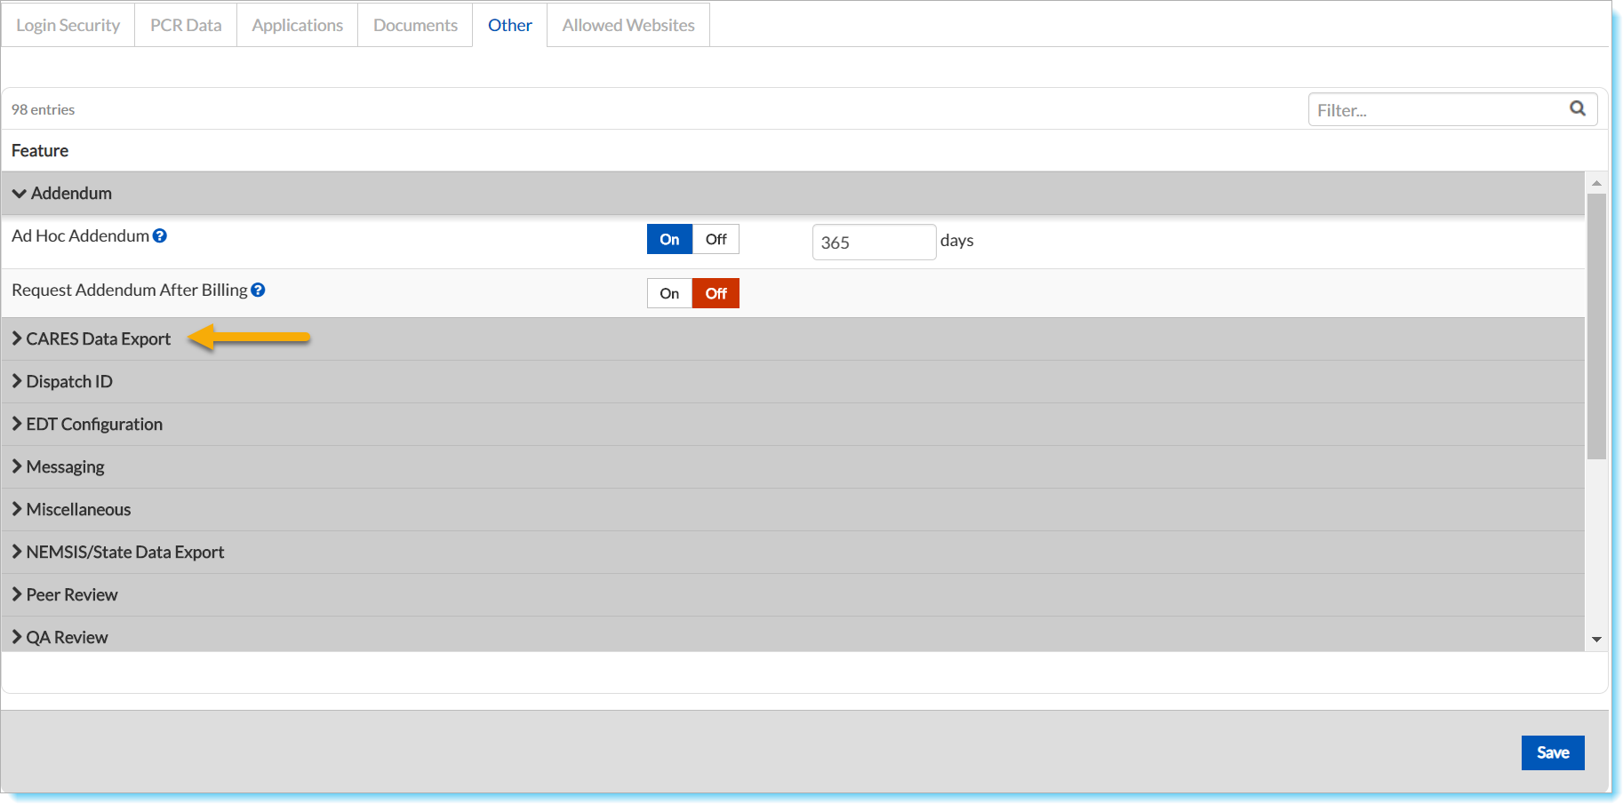Focus the Filter text field

click(x=1452, y=109)
